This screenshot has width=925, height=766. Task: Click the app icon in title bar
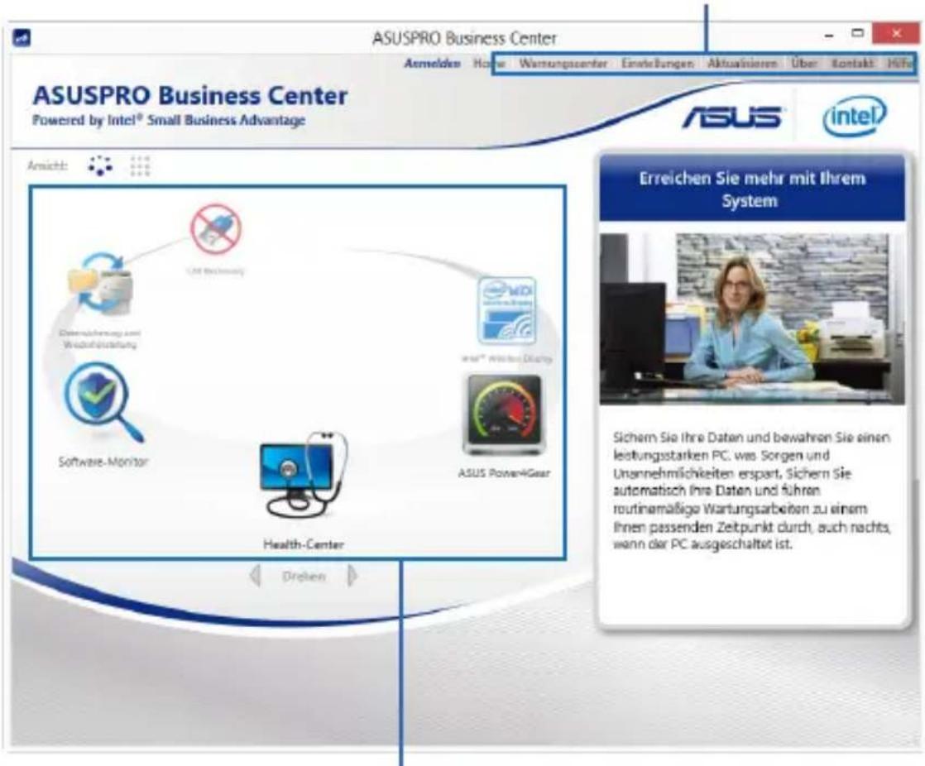point(22,38)
